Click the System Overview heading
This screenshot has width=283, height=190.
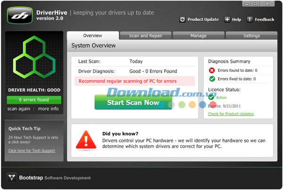pyautogui.click(x=93, y=45)
